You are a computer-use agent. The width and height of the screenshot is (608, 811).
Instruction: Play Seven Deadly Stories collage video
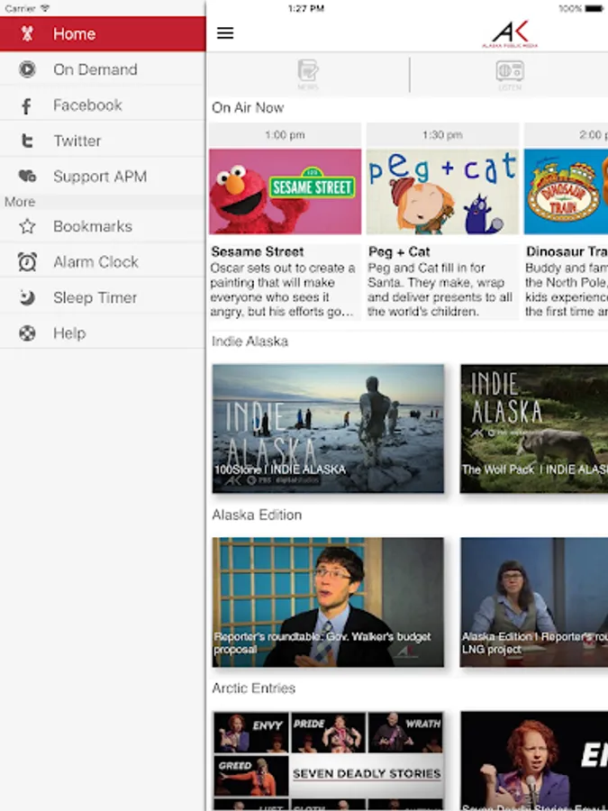328,761
